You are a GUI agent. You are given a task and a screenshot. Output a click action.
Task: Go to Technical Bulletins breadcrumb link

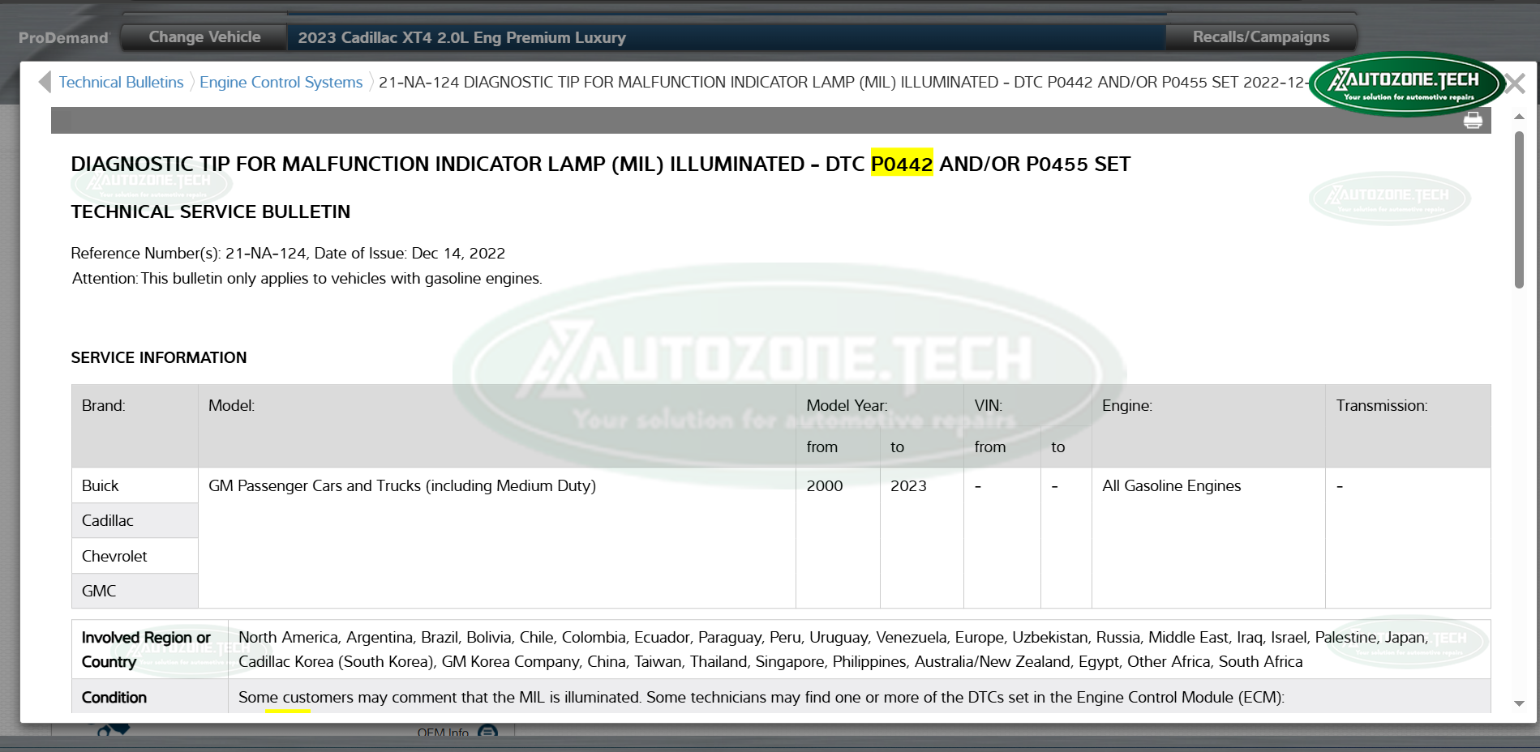pos(121,82)
